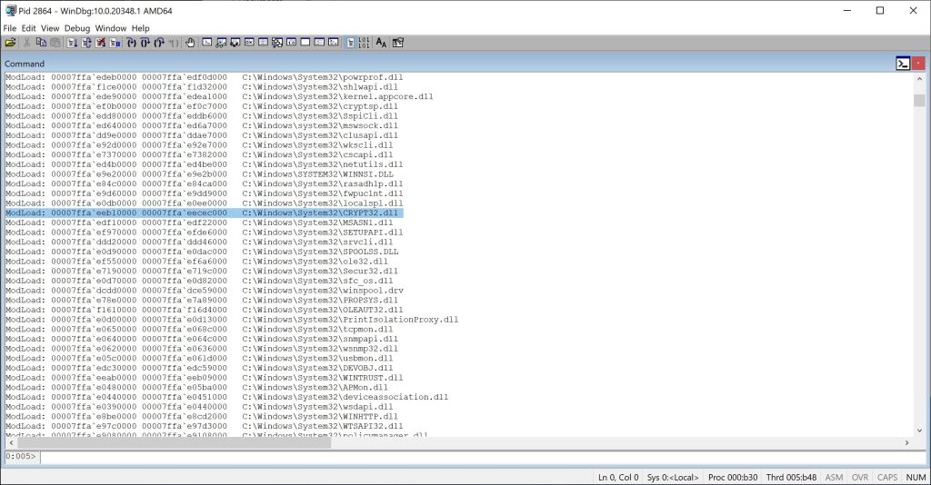Viewport: 931px width, 485px height.
Task: Open the View menu
Action: click(x=51, y=28)
